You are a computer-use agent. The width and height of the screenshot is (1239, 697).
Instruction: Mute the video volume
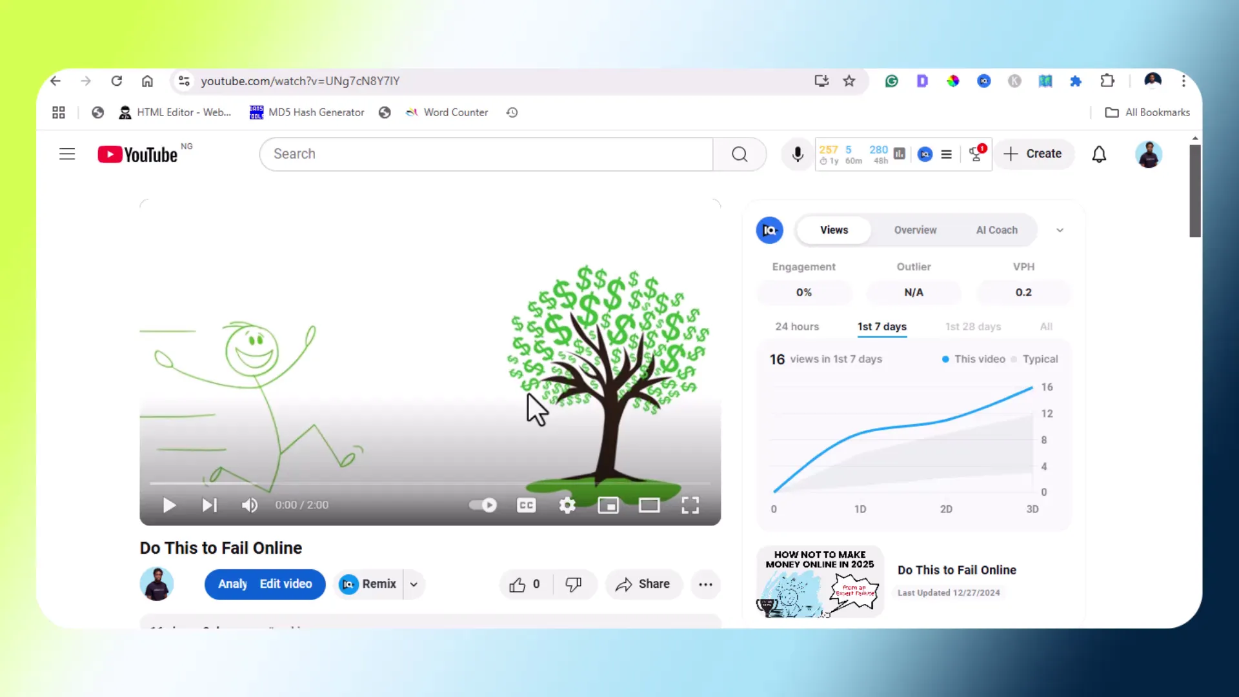[x=250, y=505]
